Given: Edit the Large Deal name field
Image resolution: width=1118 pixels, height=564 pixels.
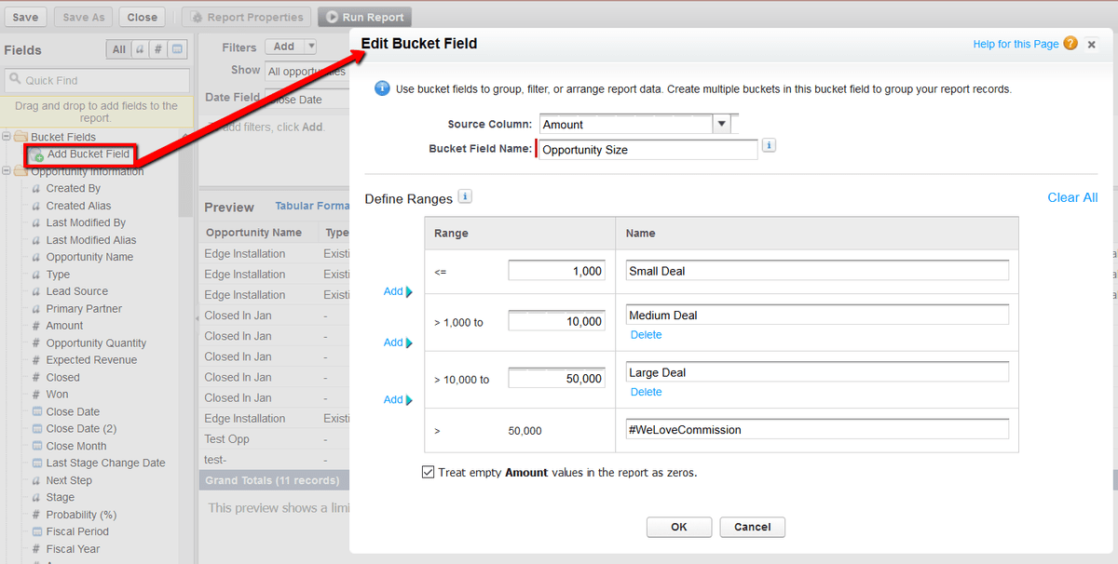Looking at the screenshot, I should tap(818, 372).
